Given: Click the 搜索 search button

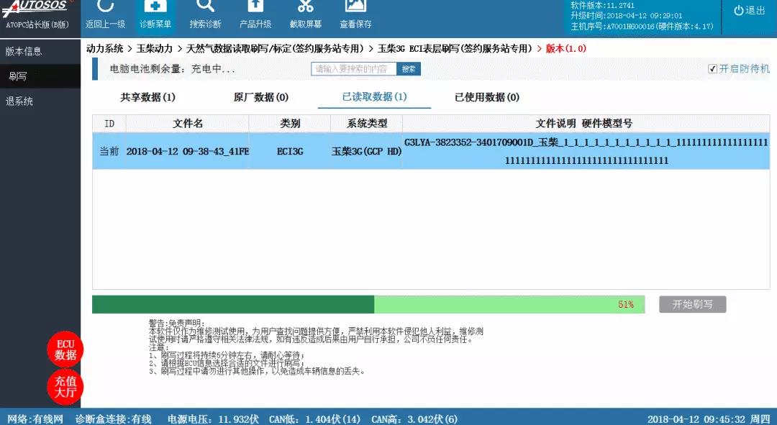Looking at the screenshot, I should [x=409, y=69].
